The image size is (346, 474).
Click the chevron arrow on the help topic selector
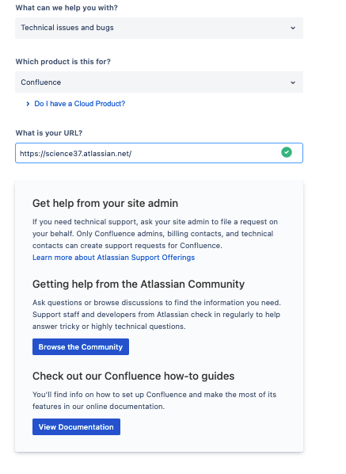(x=293, y=28)
